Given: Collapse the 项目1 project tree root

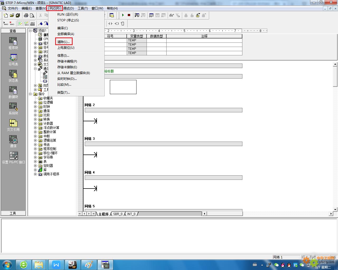Looking at the screenshot, I should pyautogui.click(x=30, y=31).
